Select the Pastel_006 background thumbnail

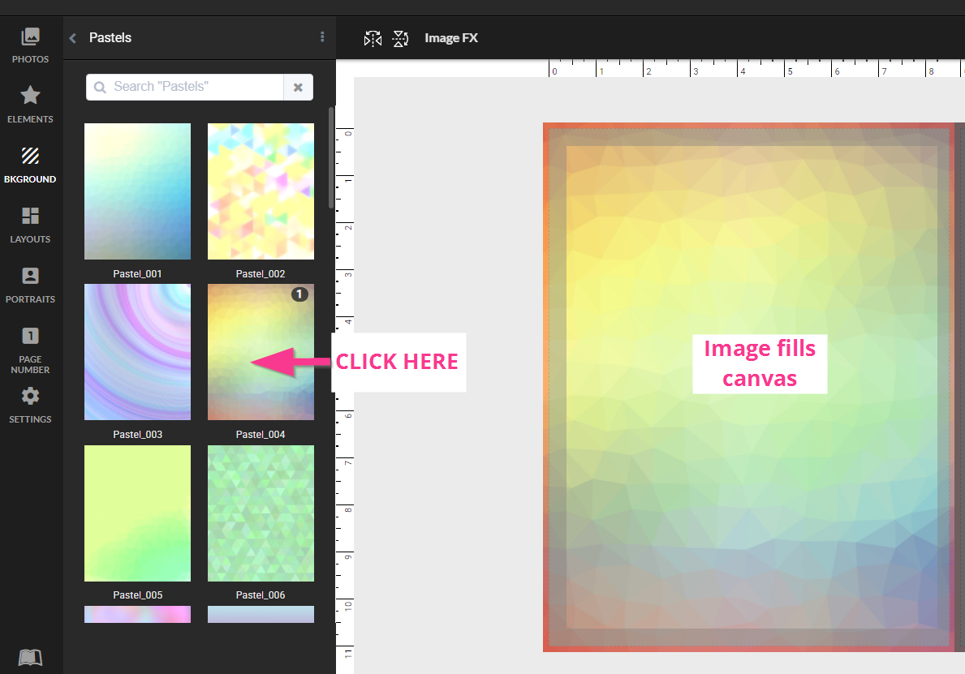tap(261, 513)
